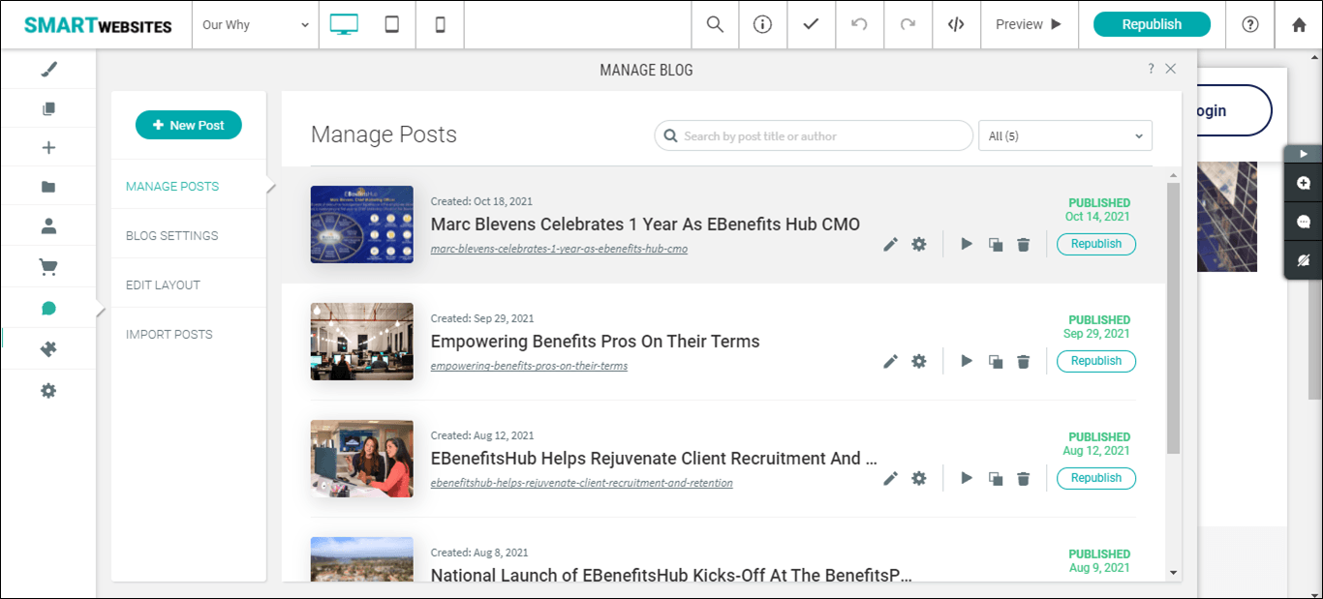Screen dimensions: 1323x599
Task: Preview the Empowering Benefits Pros post
Action: point(967,361)
